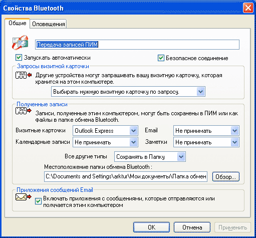The width and height of the screenshot is (256, 238).
Task: Click the business card request icon
Action: 24,75
